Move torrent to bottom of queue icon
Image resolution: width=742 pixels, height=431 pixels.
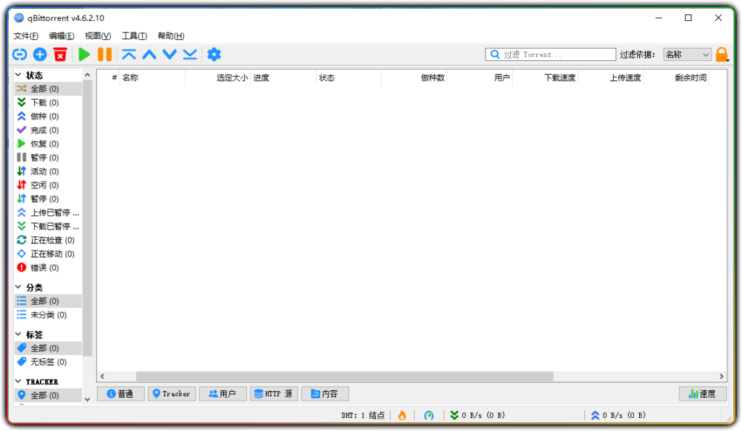point(190,54)
